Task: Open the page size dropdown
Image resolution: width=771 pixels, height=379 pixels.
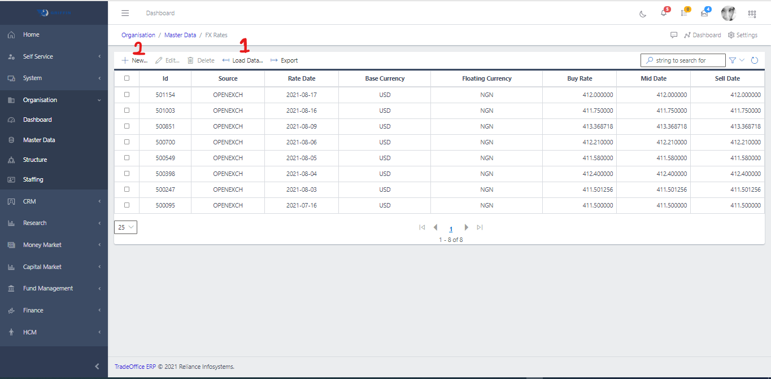Action: pos(125,227)
